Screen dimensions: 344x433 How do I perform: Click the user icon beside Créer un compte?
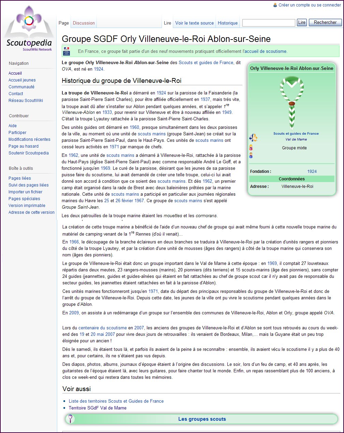point(275,5)
